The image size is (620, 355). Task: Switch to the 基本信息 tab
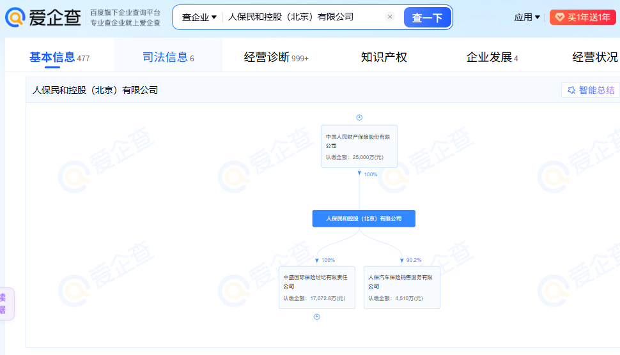click(x=59, y=57)
